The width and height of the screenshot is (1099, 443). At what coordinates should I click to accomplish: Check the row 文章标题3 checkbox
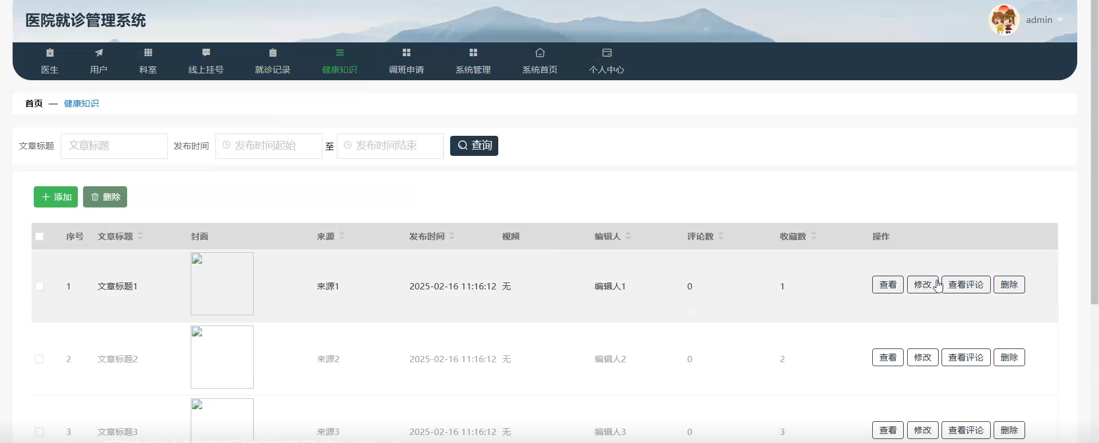click(40, 432)
